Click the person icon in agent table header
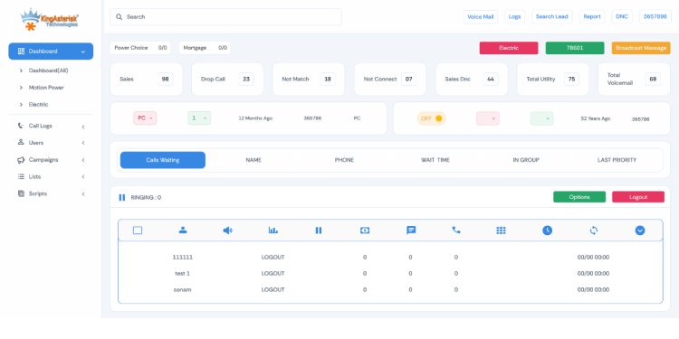The image size is (679, 339). 183,231
